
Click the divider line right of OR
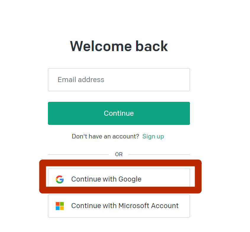pyautogui.click(x=159, y=154)
